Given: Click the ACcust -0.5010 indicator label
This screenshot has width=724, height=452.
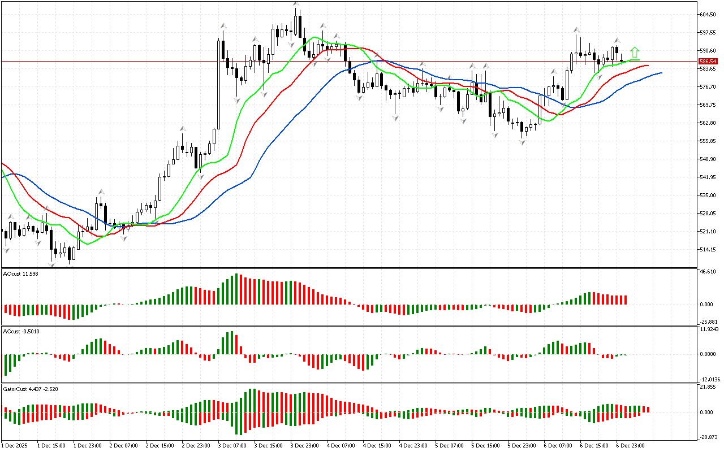Looking at the screenshot, I should point(21,331).
